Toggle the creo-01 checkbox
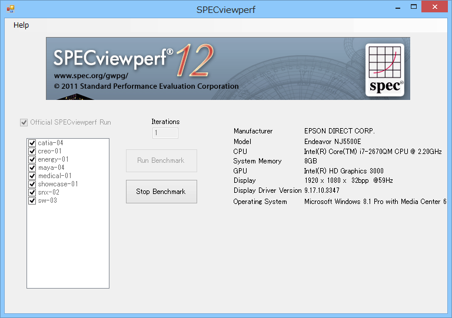The width and height of the screenshot is (452, 318). point(32,151)
